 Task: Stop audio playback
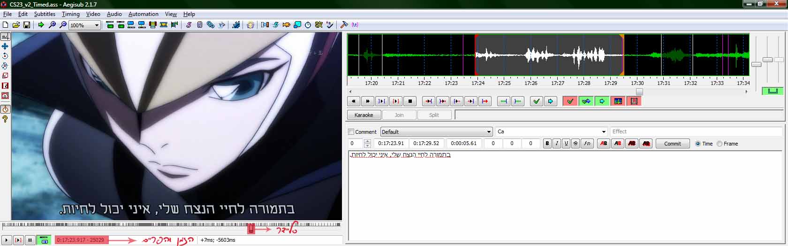[x=410, y=101]
